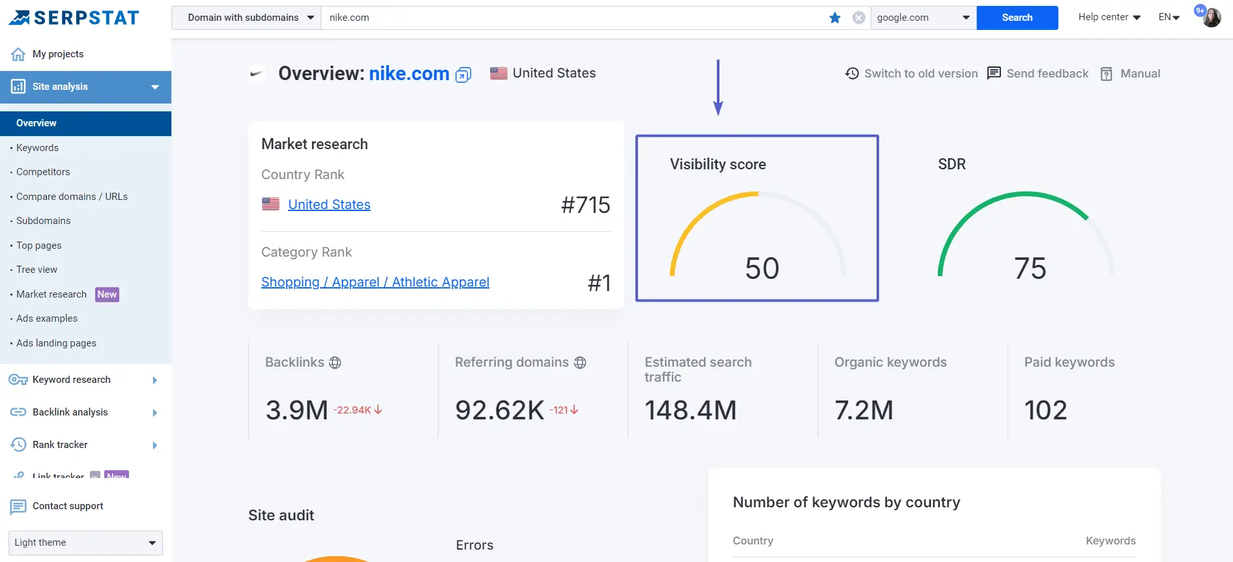Click globe icon next to Backlinks
The height and width of the screenshot is (562, 1233).
[335, 363]
